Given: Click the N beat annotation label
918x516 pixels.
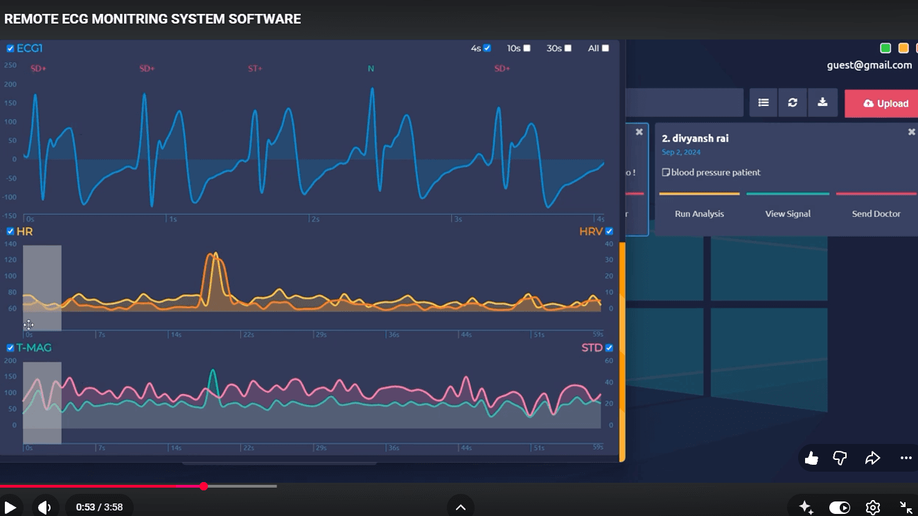Looking at the screenshot, I should tap(371, 69).
